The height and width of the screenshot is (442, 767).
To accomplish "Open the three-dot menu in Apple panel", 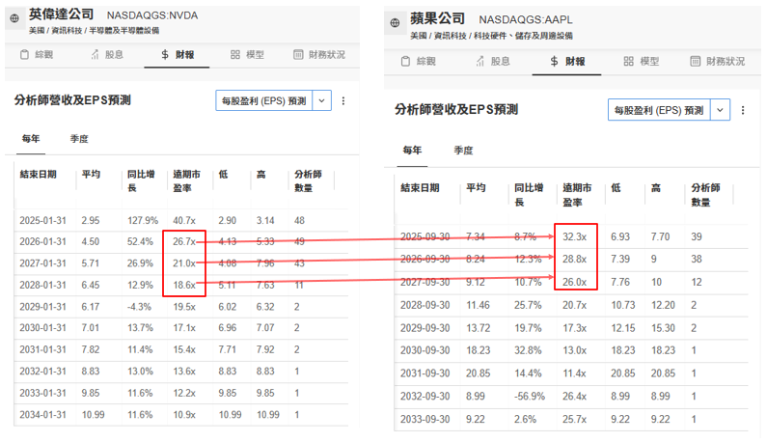I will pyautogui.click(x=742, y=111).
